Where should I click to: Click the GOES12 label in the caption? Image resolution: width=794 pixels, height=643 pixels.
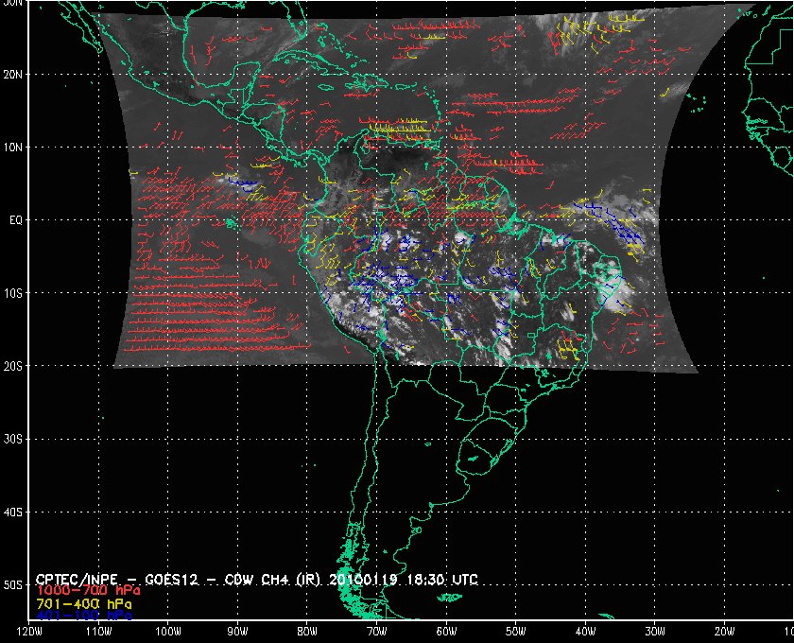click(172, 580)
